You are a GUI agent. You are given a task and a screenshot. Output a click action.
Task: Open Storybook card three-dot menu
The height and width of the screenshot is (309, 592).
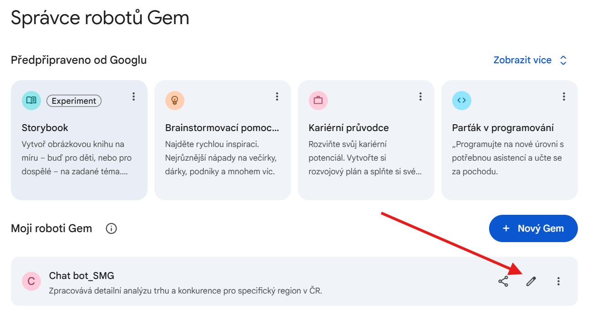[x=133, y=96]
